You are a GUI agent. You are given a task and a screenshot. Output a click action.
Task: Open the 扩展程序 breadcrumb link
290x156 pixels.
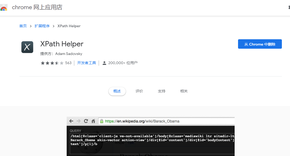click(x=42, y=26)
